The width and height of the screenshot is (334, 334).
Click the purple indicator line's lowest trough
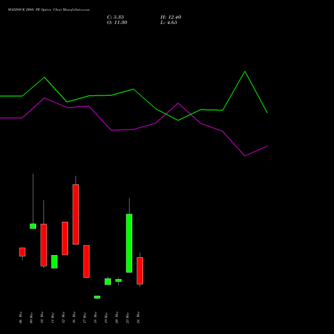pos(245,156)
